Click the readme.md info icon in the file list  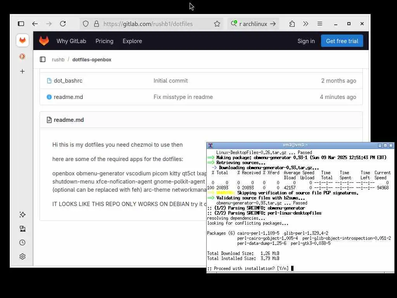[49, 97]
